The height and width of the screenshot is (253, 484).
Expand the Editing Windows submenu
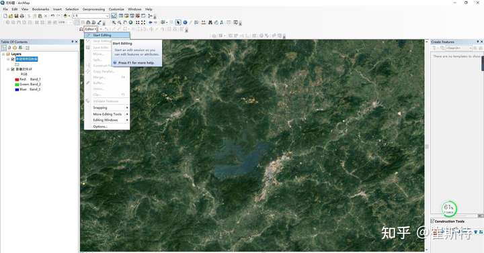[107, 120]
